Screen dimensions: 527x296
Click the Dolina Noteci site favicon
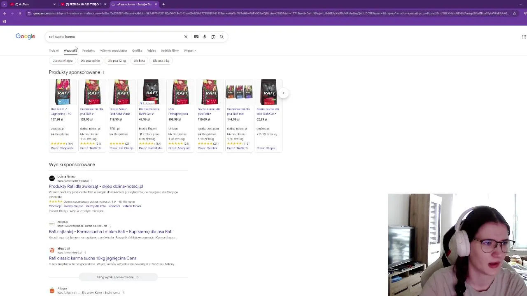tap(52, 178)
